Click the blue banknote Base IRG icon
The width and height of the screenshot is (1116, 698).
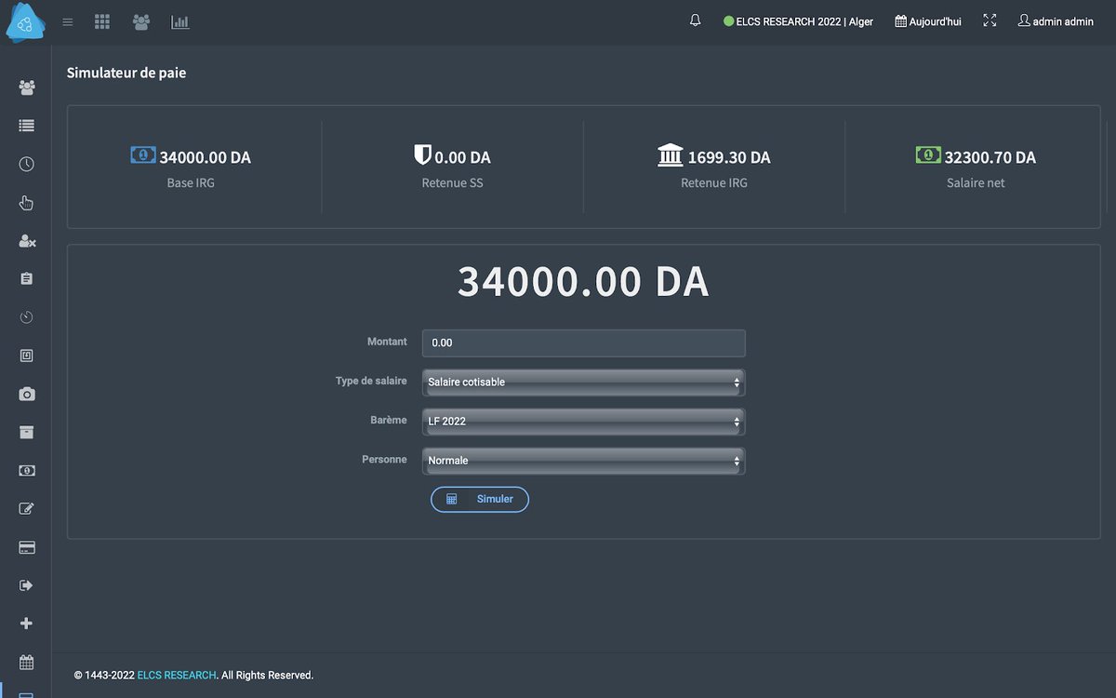143,154
